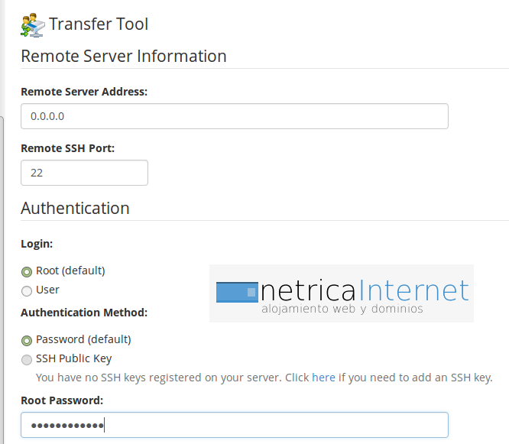Click the Authentication section heading
Viewport: 509px width, 444px height.
click(x=75, y=209)
